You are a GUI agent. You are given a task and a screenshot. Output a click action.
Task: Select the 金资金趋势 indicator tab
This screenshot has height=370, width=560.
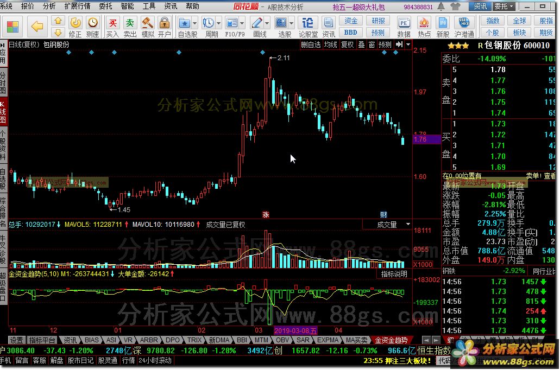pos(391,340)
